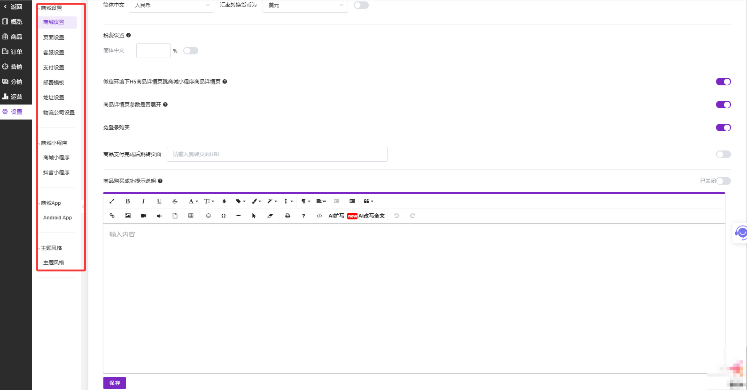747x390 pixels.
Task: Insert audio using the speaker icon
Action: [159, 216]
